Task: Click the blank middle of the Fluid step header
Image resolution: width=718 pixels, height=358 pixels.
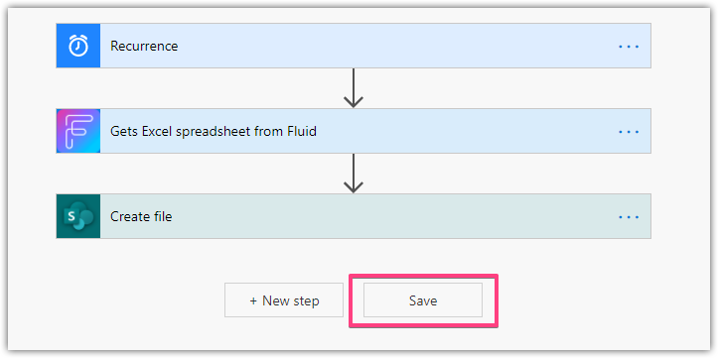Action: [x=467, y=131]
